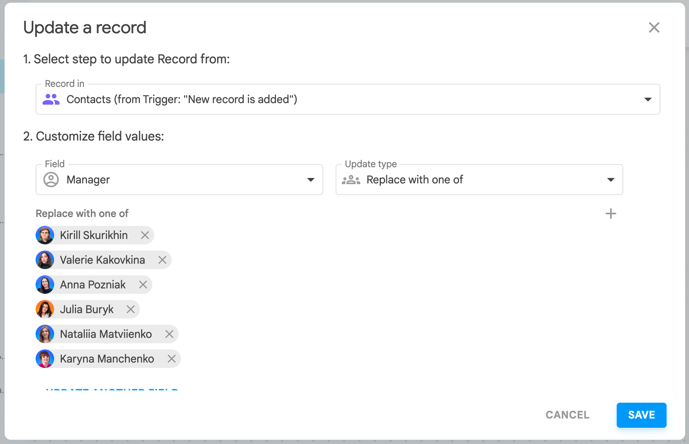The height and width of the screenshot is (444, 689).
Task: Click the CANCEL button
Action: coord(567,415)
